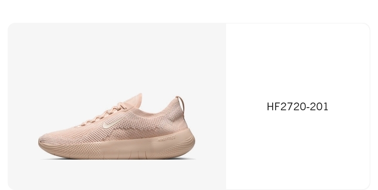The height and width of the screenshot is (190, 378).
Task: Click the white panel above the style code
Action: pos(298,62)
